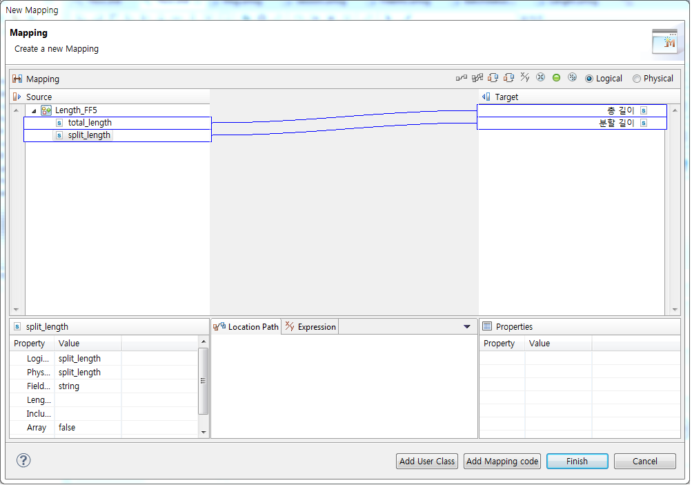Select the first mapping link toolbar icon
This screenshot has height=485, width=692.
[x=460, y=78]
